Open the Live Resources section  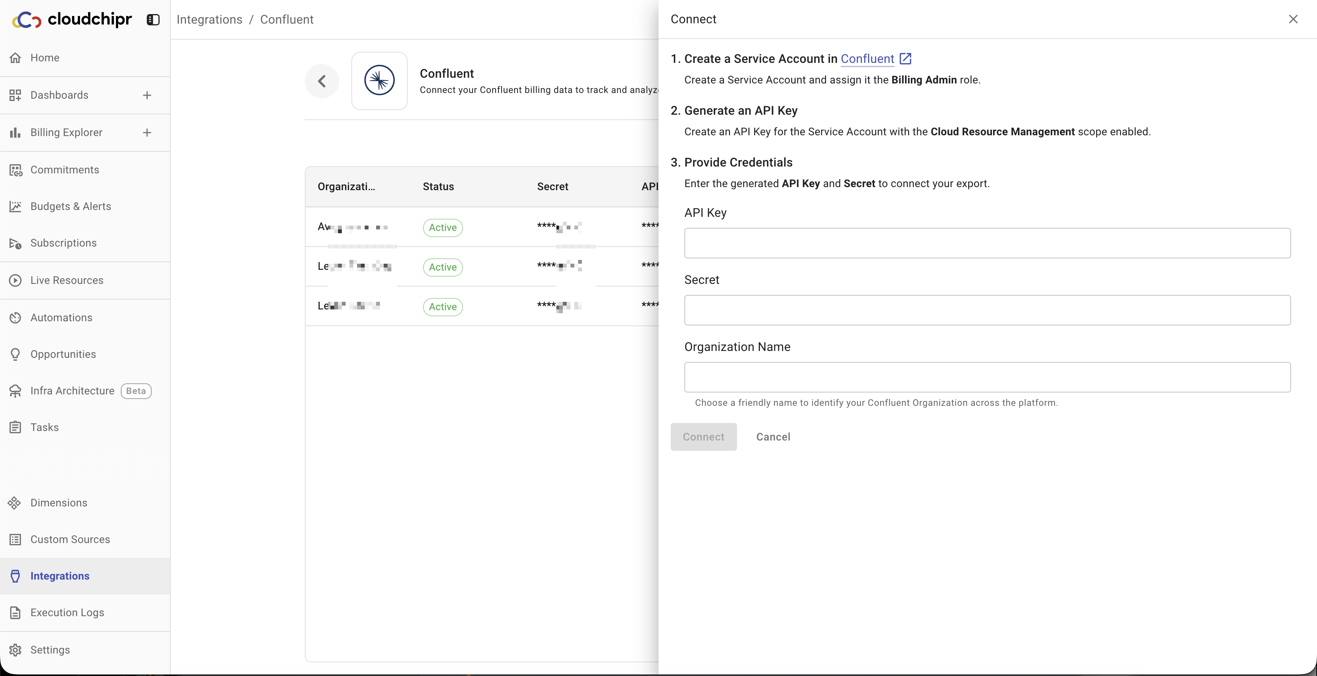(x=66, y=280)
